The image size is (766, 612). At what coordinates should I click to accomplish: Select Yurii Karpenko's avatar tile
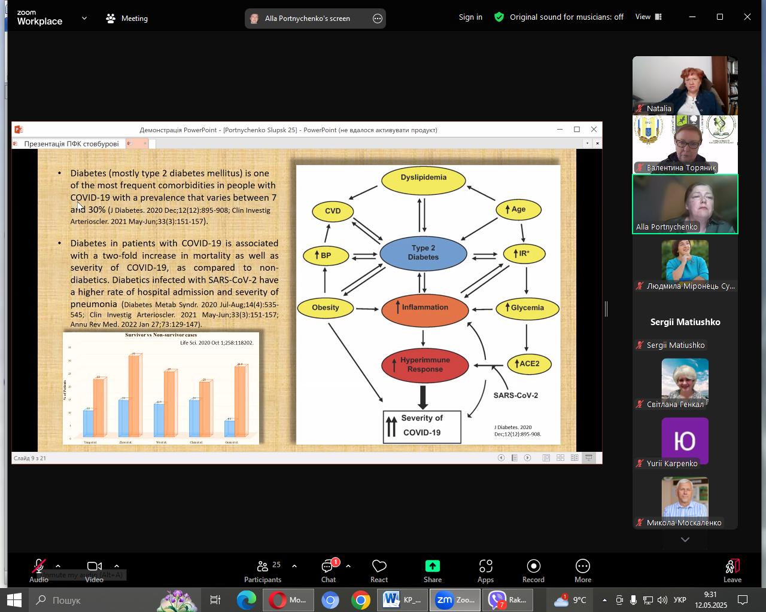[x=685, y=440]
